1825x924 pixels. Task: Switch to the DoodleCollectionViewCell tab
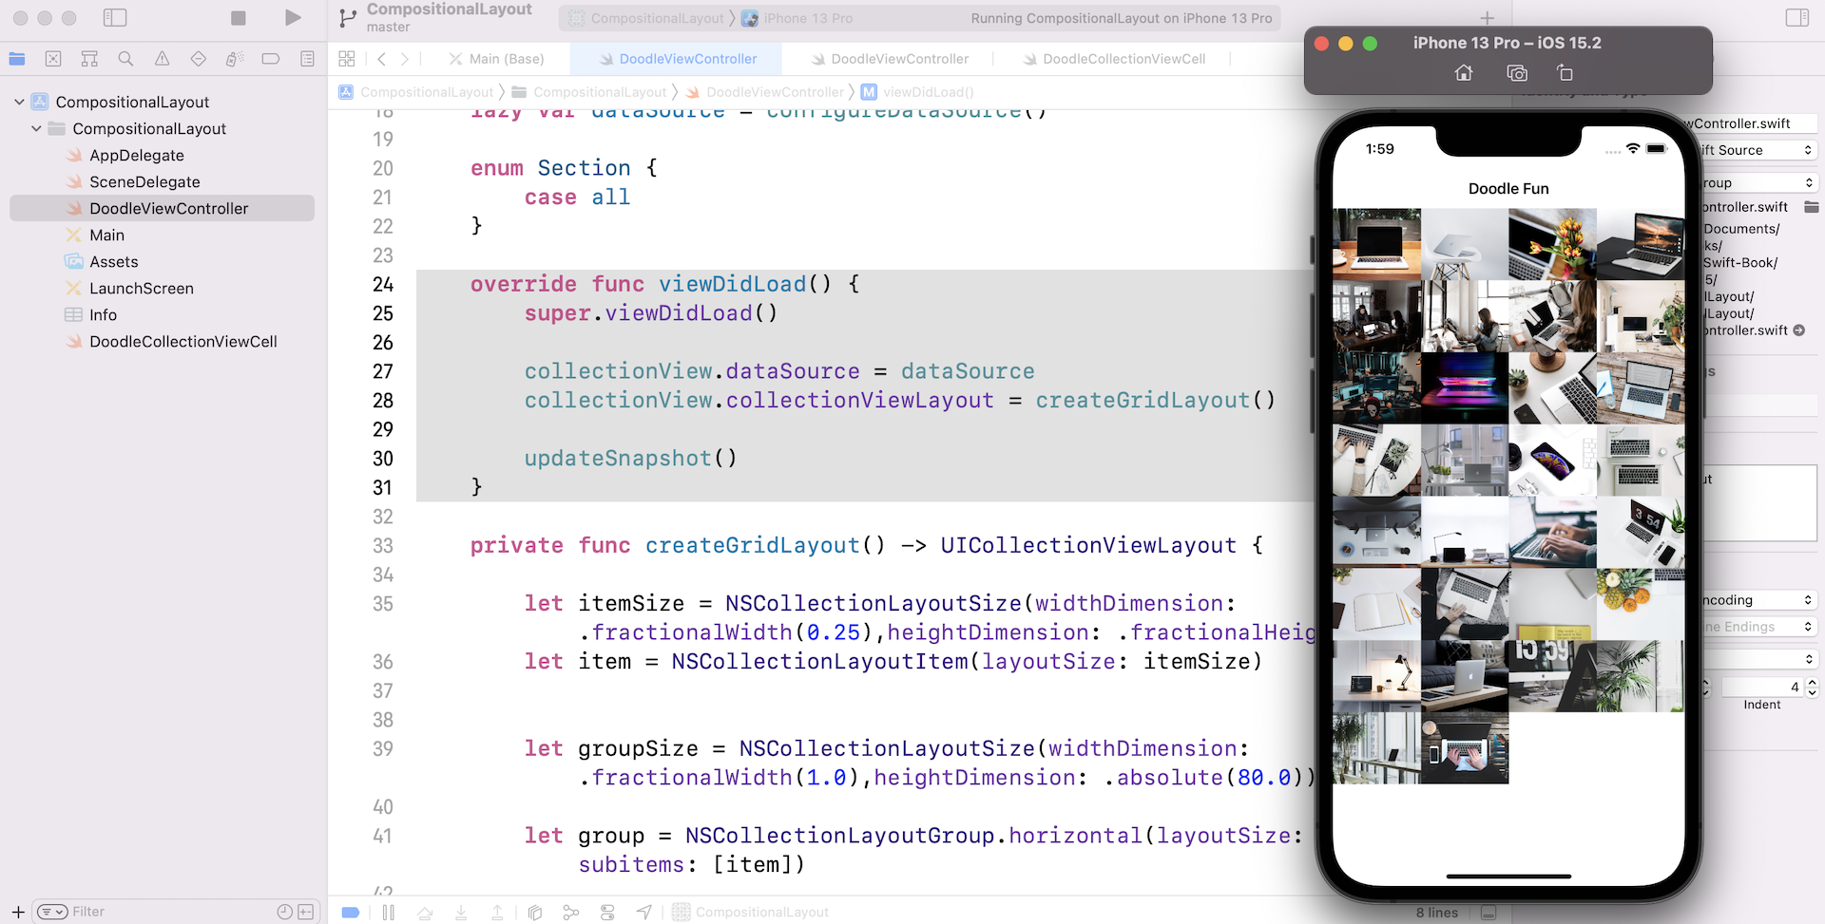(1123, 59)
